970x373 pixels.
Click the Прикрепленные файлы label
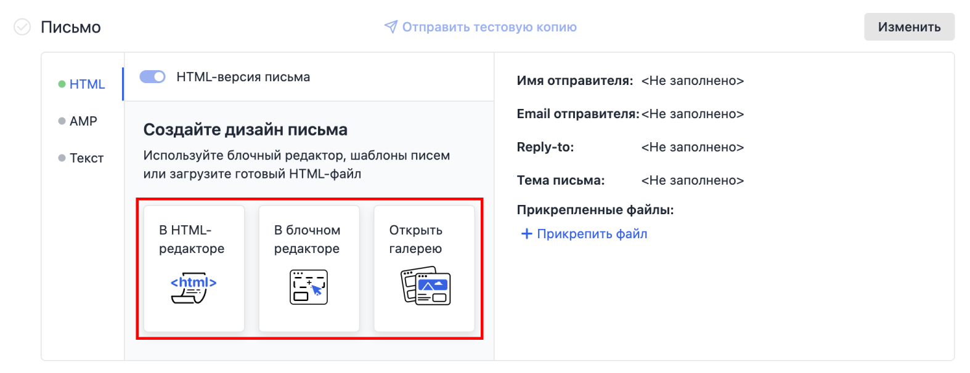coord(595,210)
